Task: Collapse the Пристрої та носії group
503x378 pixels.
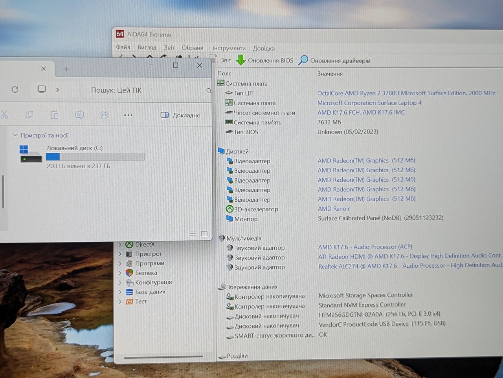Action: tap(15, 135)
